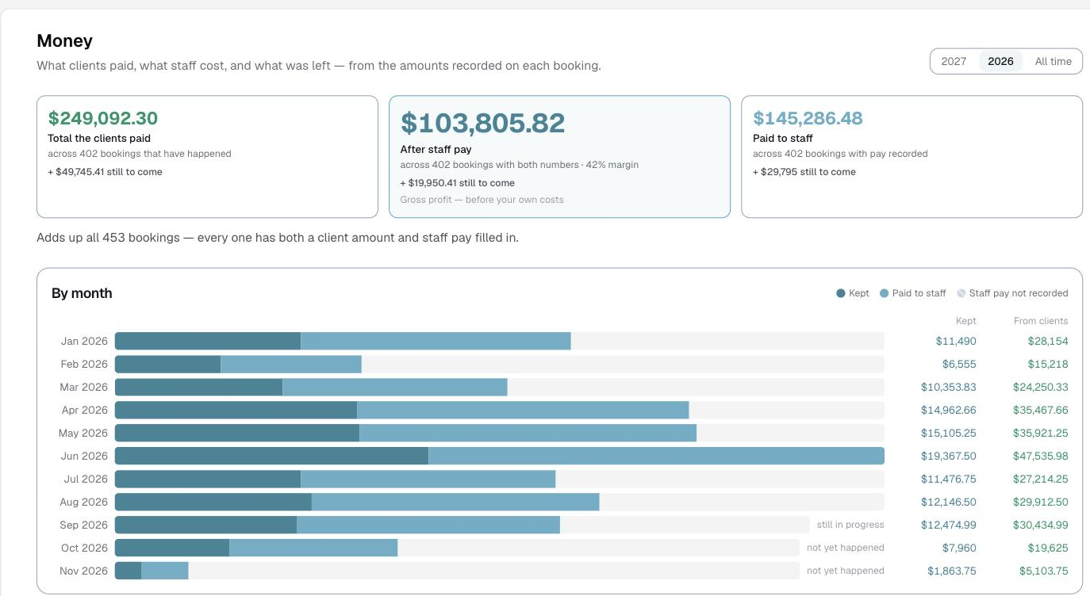Click the Kept legend color dot

841,293
